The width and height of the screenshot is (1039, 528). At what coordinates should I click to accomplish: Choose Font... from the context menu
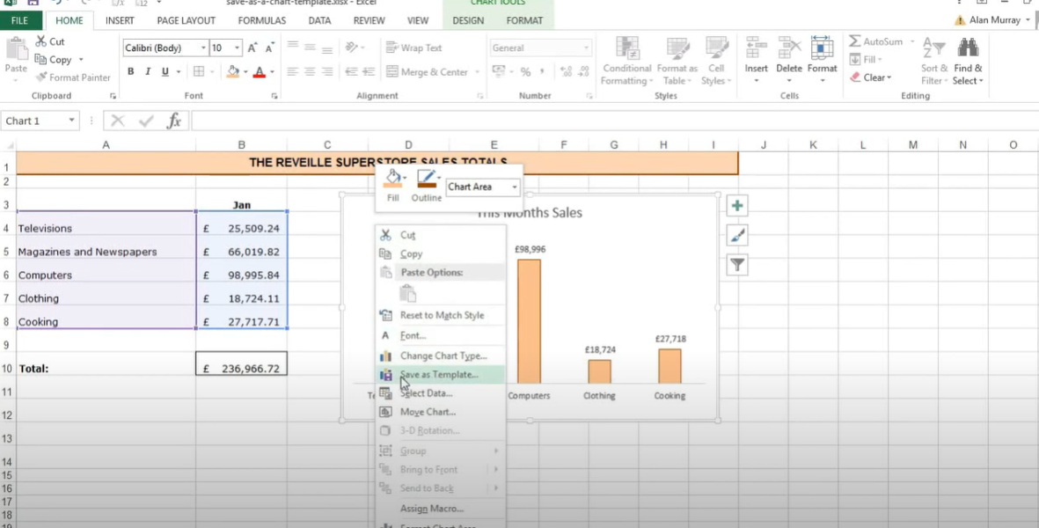[x=440, y=336]
